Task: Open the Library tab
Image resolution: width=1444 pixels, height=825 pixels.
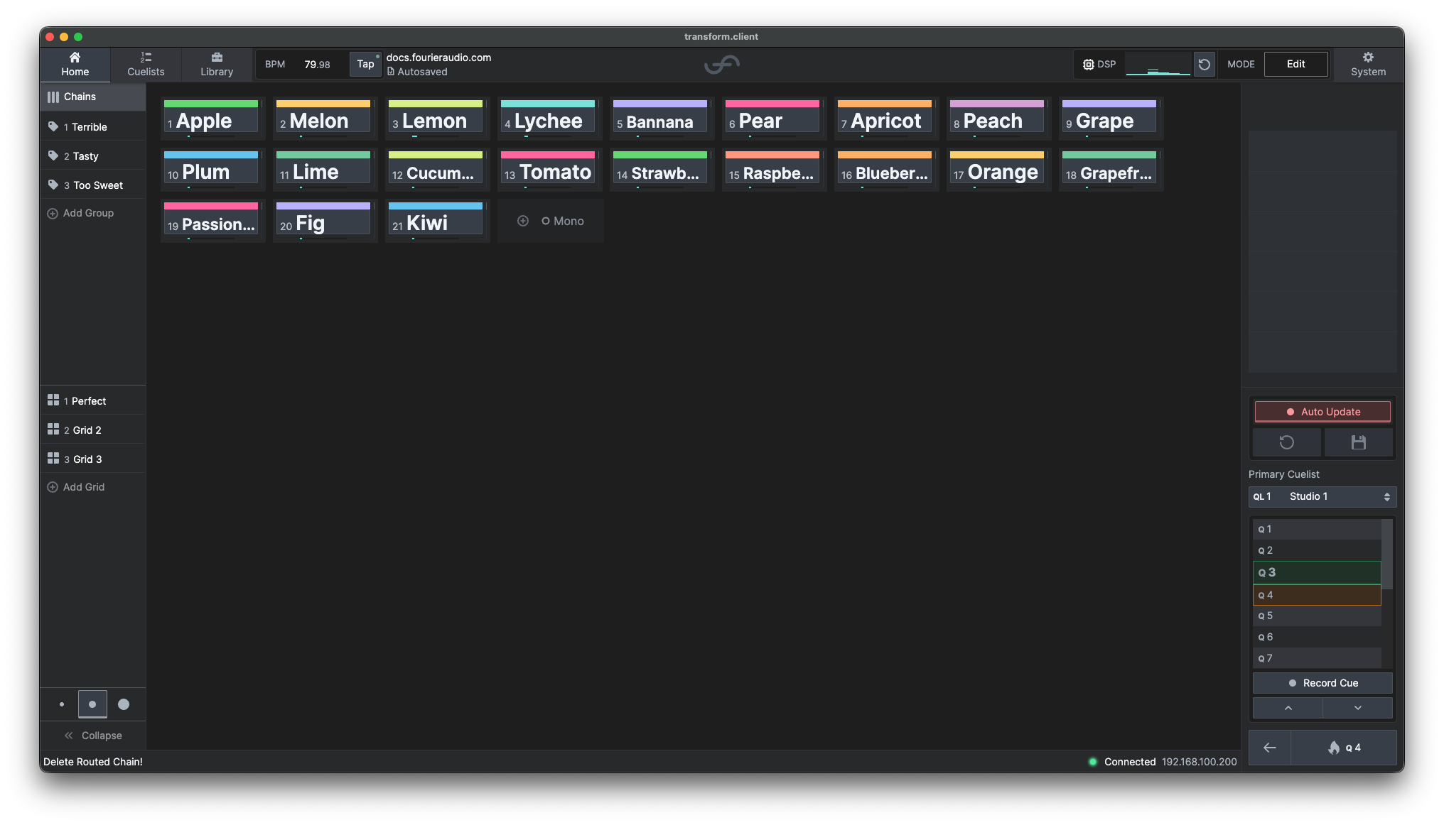Action: 217,64
